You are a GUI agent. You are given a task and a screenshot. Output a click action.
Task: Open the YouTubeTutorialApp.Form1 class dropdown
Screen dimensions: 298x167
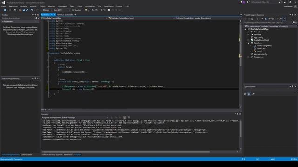pos(142,18)
